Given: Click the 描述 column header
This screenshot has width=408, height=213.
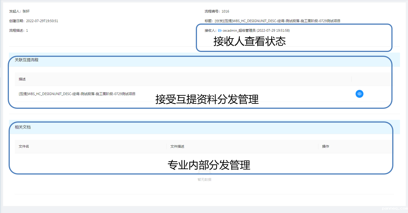Looking at the screenshot, I should (x=22, y=79).
